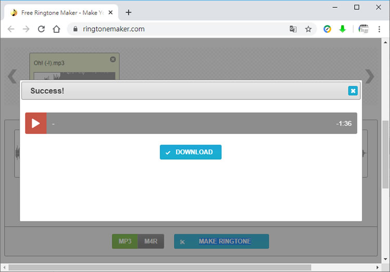Click the -1:36 remaining time
Viewport: 390px width, 272px height.
[x=344, y=123]
